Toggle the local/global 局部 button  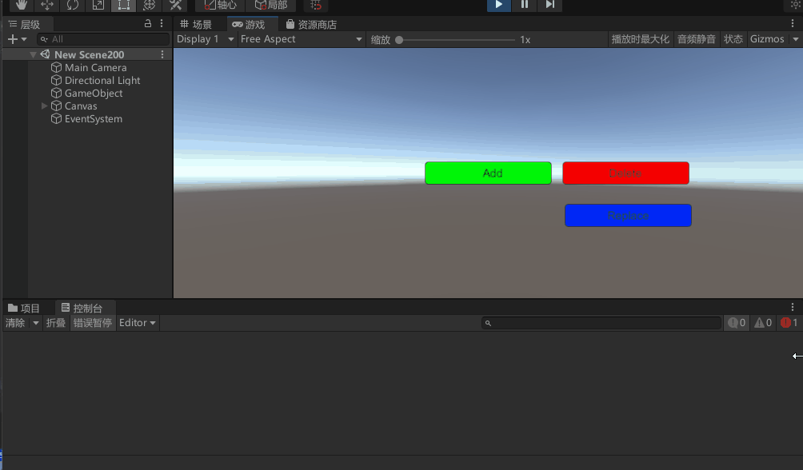point(271,5)
